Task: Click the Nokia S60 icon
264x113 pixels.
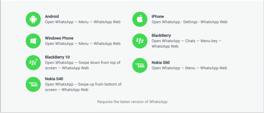Action: (x=140, y=65)
